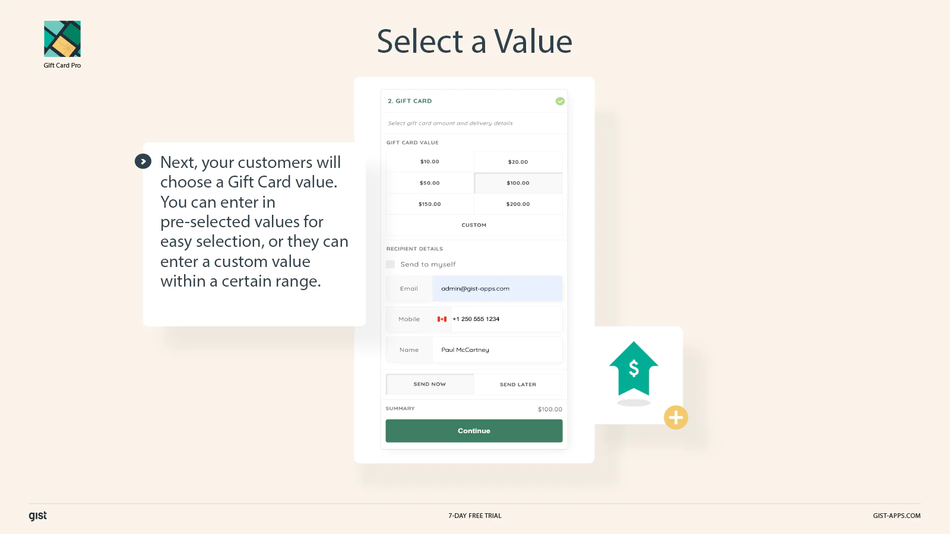
Task: Select the $10.00 gift card value
Action: [430, 162]
